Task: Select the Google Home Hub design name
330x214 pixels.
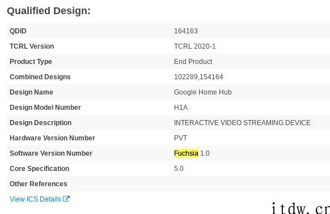Action: [x=203, y=92]
